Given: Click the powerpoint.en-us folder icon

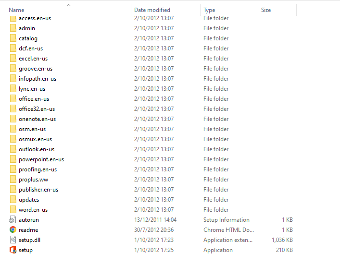Looking at the screenshot, I should click(13, 159).
